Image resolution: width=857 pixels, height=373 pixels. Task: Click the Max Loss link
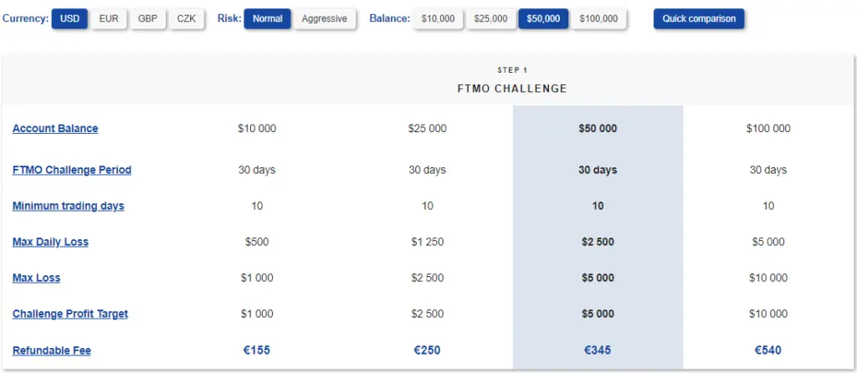pos(36,278)
